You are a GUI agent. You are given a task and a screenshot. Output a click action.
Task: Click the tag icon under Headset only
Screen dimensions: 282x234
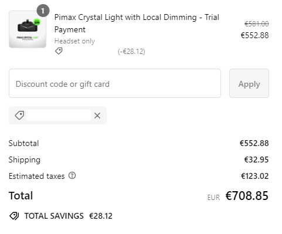pyautogui.click(x=59, y=51)
